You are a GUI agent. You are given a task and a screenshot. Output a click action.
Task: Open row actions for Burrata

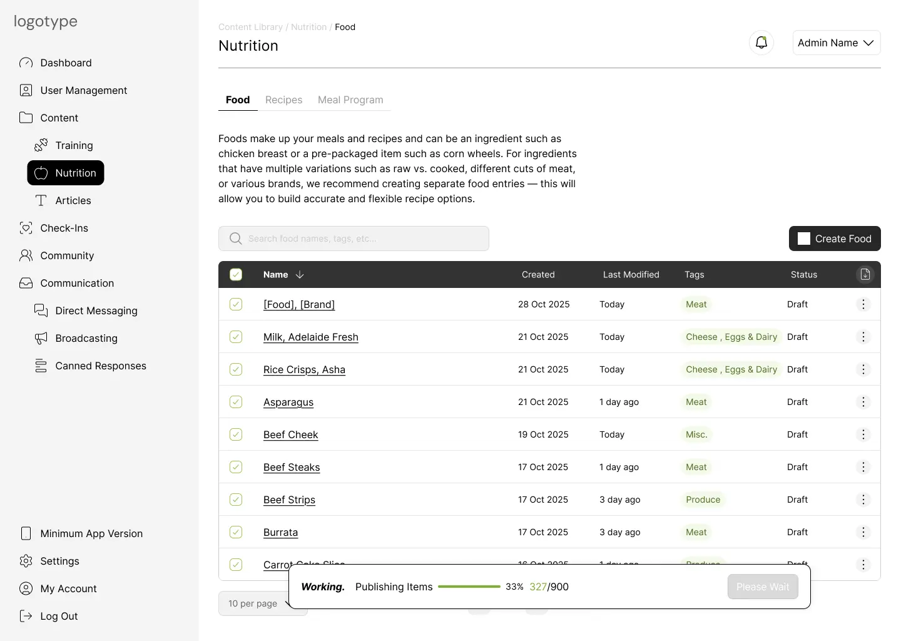[x=863, y=532]
